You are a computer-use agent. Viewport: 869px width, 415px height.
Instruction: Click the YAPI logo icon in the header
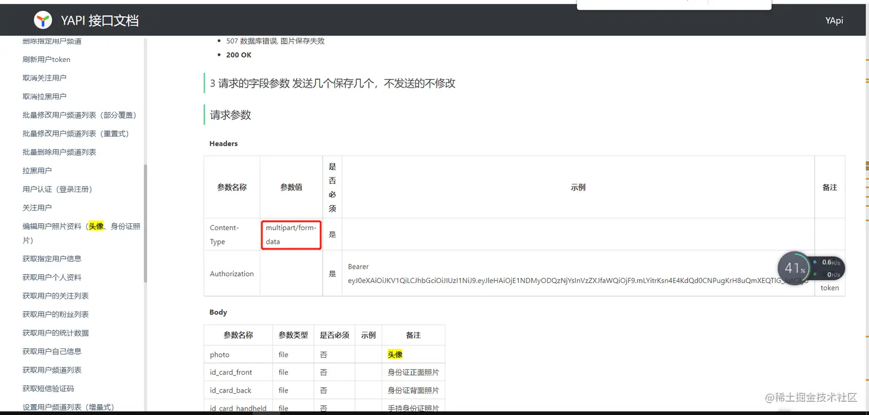pyautogui.click(x=43, y=21)
